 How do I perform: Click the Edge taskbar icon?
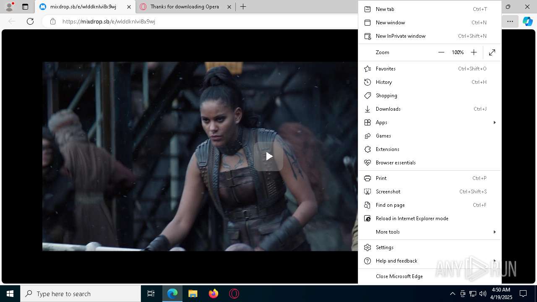click(172, 294)
